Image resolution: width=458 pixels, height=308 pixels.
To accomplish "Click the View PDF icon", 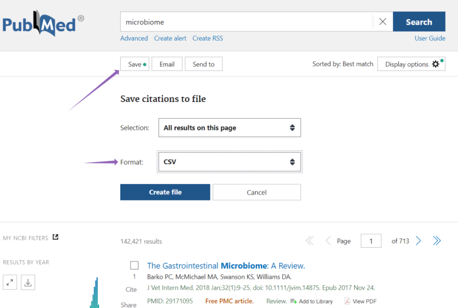I will (x=347, y=301).
